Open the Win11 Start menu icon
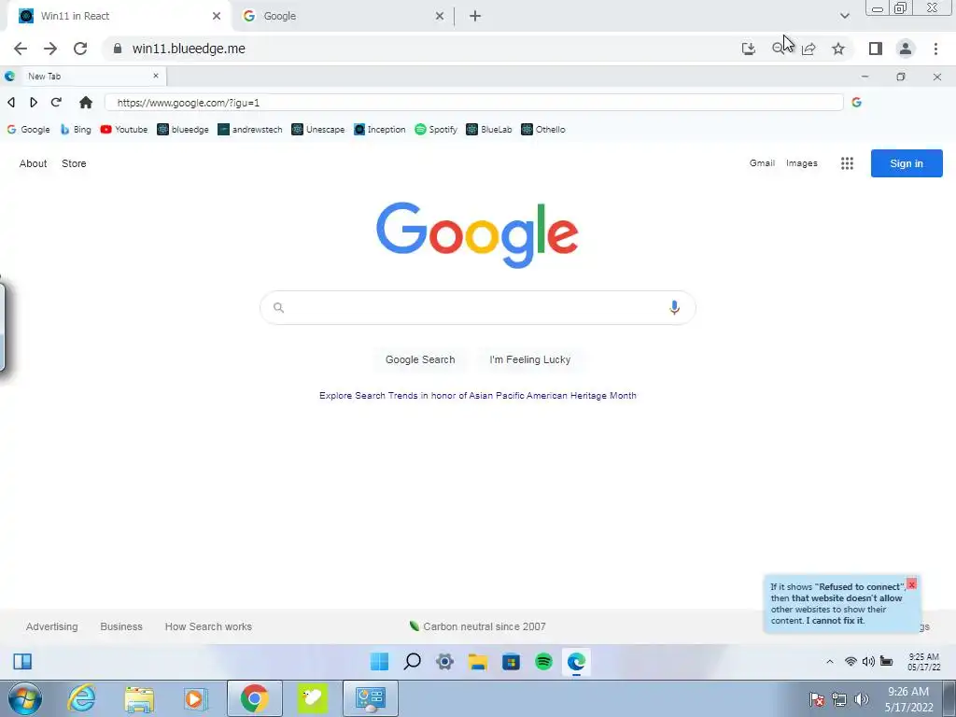Image resolution: width=956 pixels, height=717 pixels. coord(379,662)
